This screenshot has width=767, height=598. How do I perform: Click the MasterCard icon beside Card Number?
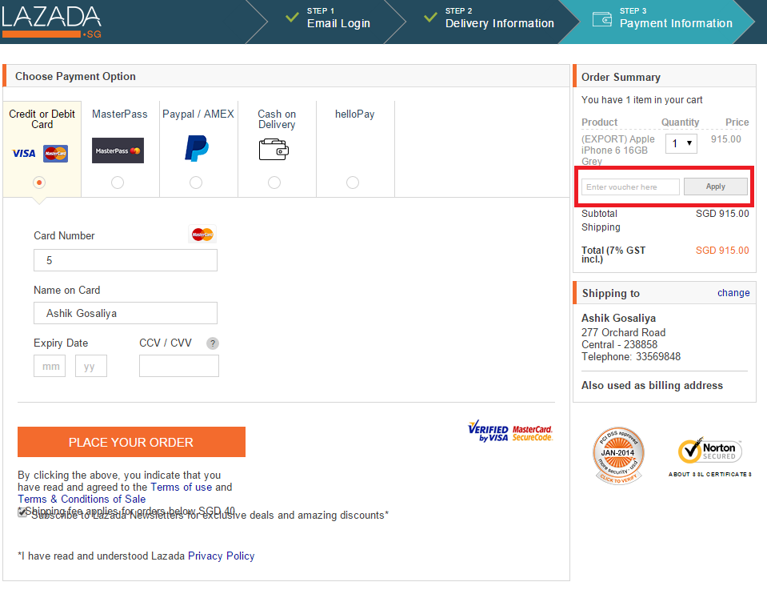pos(202,234)
